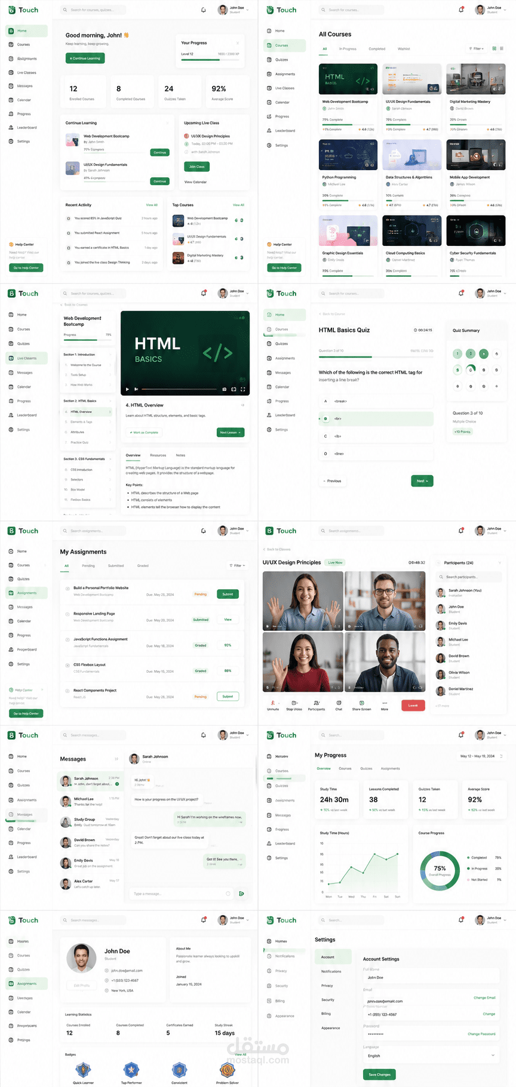The width and height of the screenshot is (516, 1087).
Task: Open the Quizzes tab on My Progress
Action: [367, 769]
